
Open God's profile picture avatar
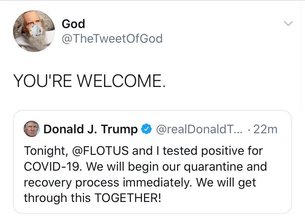coord(34,31)
